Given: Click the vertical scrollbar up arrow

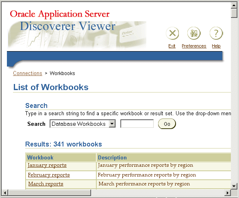Looking at the screenshot, I should click(234, 6).
